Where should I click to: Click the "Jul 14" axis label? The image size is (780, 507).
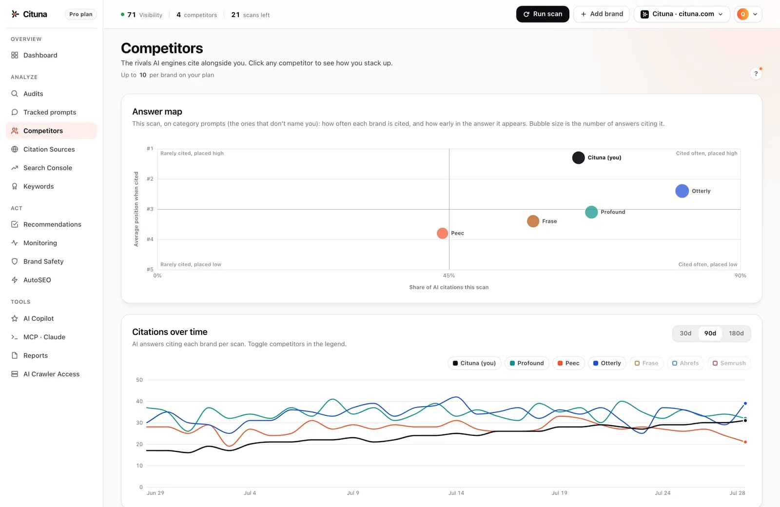click(456, 493)
